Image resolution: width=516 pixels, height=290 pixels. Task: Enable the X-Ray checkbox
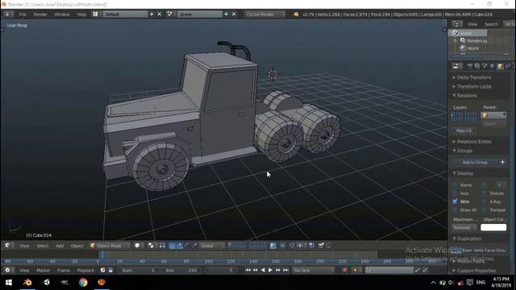point(484,201)
